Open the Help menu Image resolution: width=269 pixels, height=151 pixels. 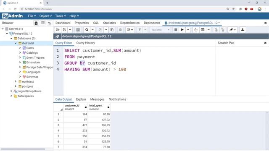[x=74, y=16]
